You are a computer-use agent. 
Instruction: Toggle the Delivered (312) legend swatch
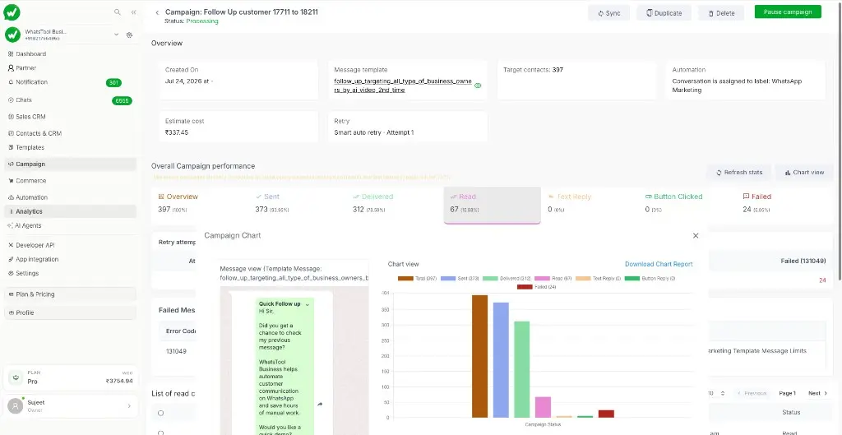click(490, 279)
